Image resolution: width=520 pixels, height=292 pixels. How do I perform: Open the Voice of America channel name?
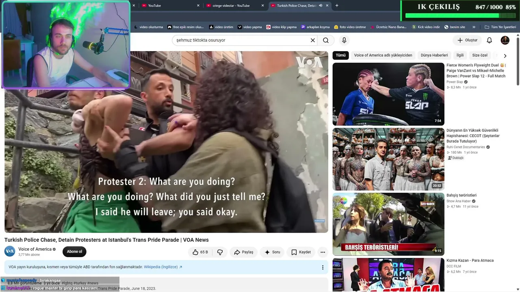[x=35, y=249]
